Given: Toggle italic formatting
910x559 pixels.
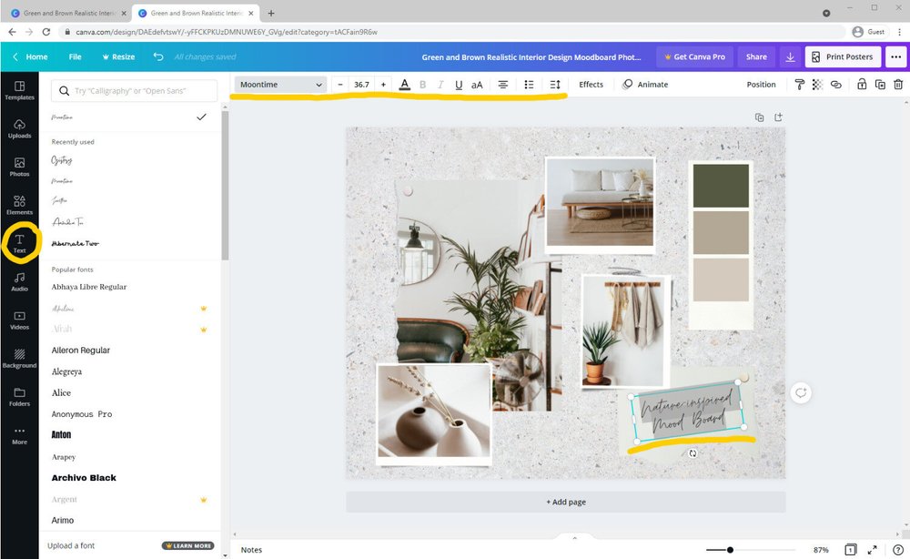Looking at the screenshot, I should point(441,84).
